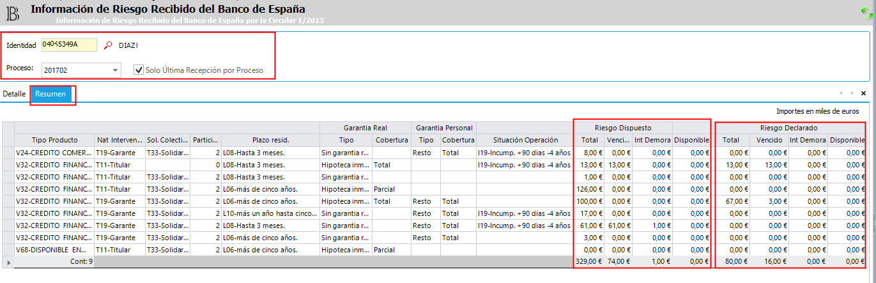The width and height of the screenshot is (876, 283).
Task: Click the 17,00 € total cell
Action: coord(589,213)
